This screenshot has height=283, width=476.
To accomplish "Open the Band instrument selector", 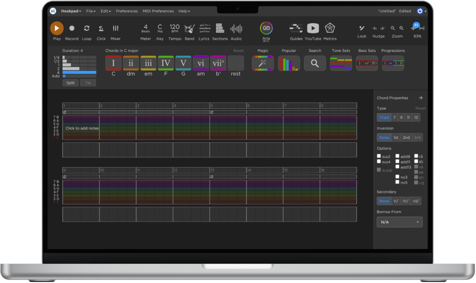I will click(x=189, y=28).
